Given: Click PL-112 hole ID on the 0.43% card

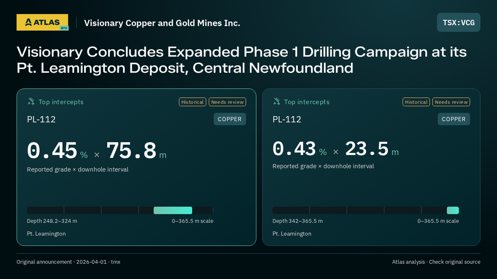Looking at the screenshot, I should point(287,119).
